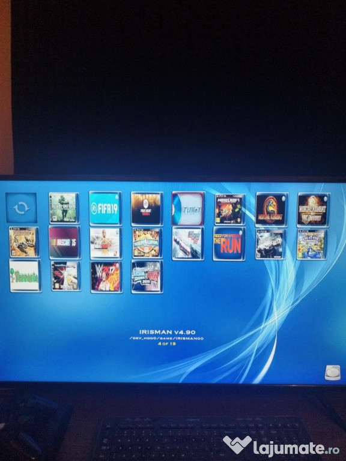Click the IRISMAN v4.90 title text
Screen dimensions: 346x461
167,332
